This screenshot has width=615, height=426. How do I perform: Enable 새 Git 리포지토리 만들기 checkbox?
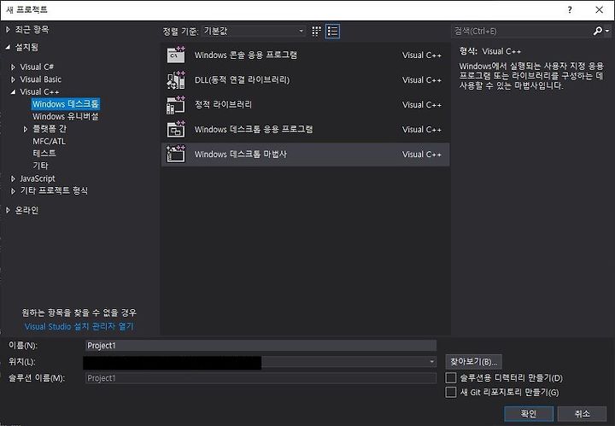tap(451, 393)
